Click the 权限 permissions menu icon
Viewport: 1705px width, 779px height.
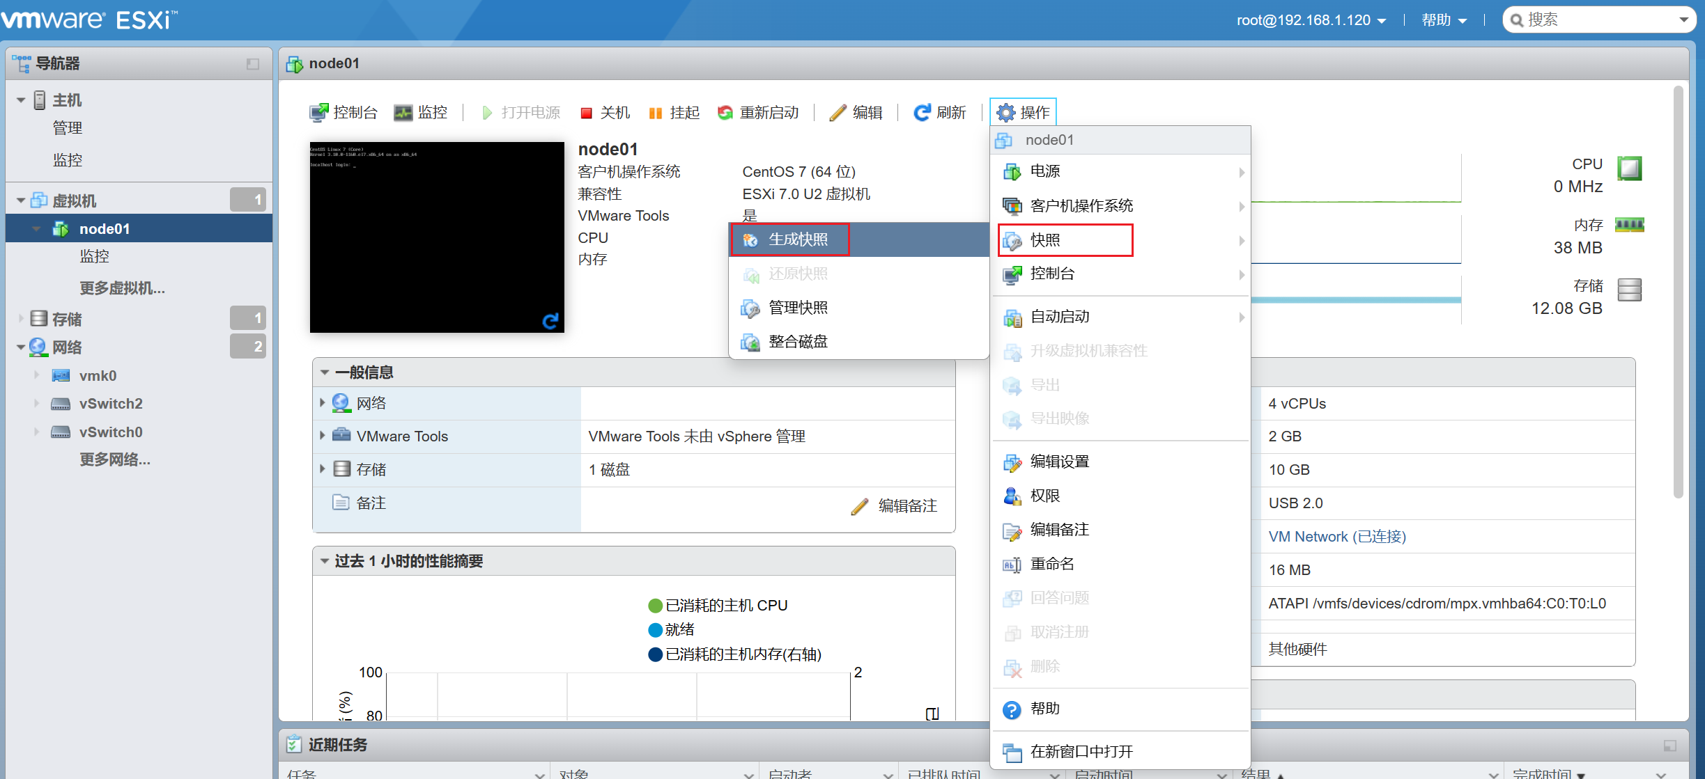1012,496
